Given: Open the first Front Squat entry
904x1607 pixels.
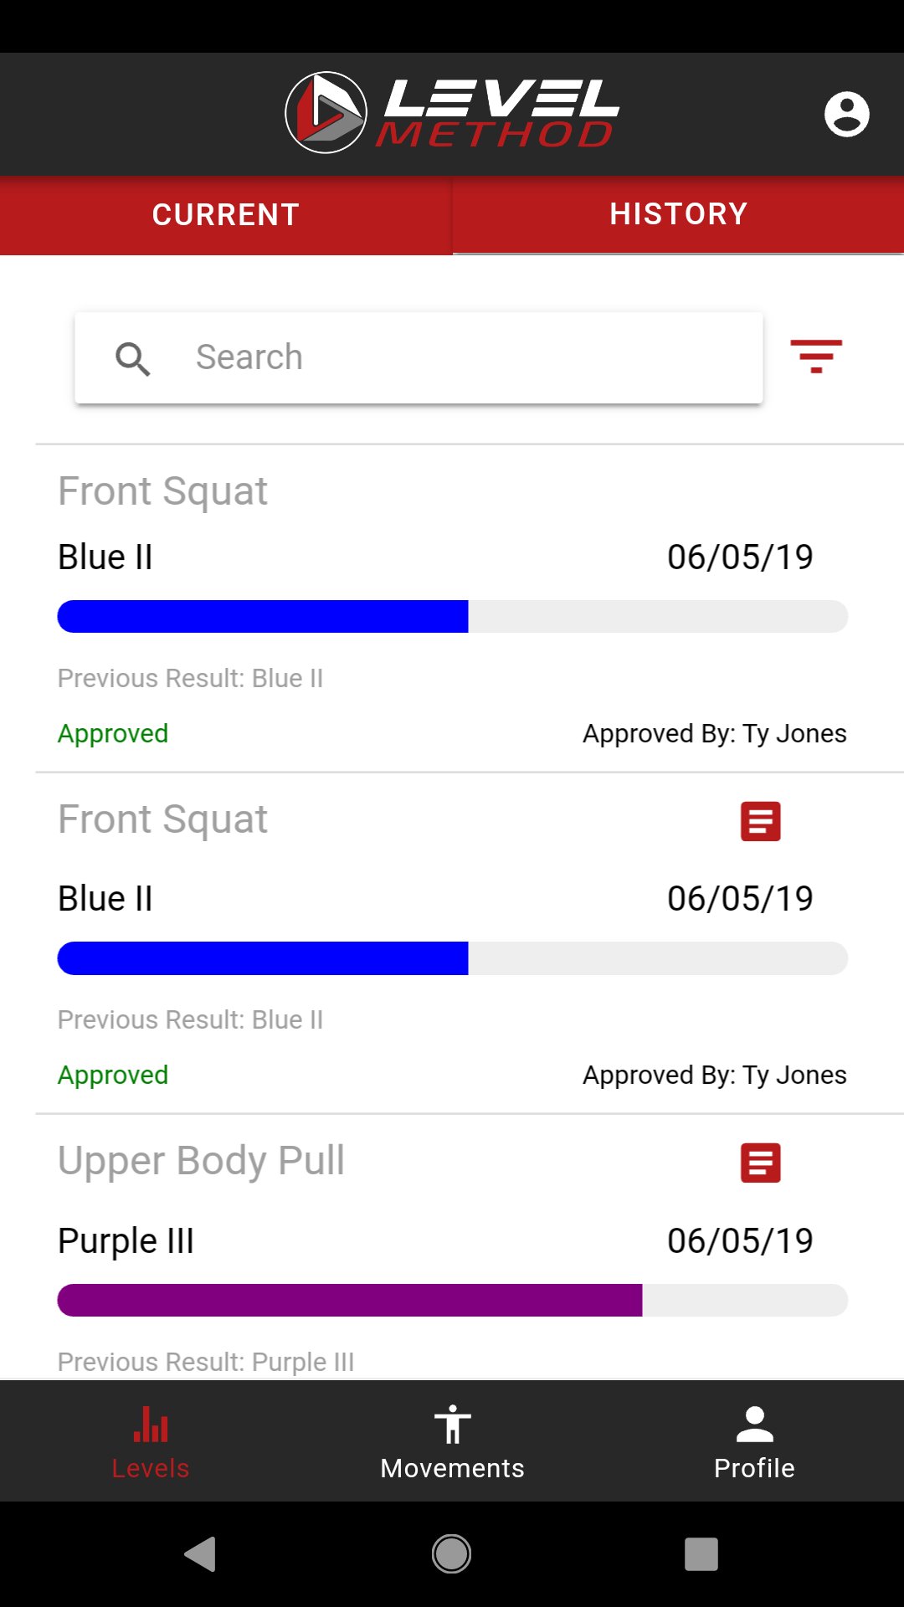Looking at the screenshot, I should click(x=452, y=608).
